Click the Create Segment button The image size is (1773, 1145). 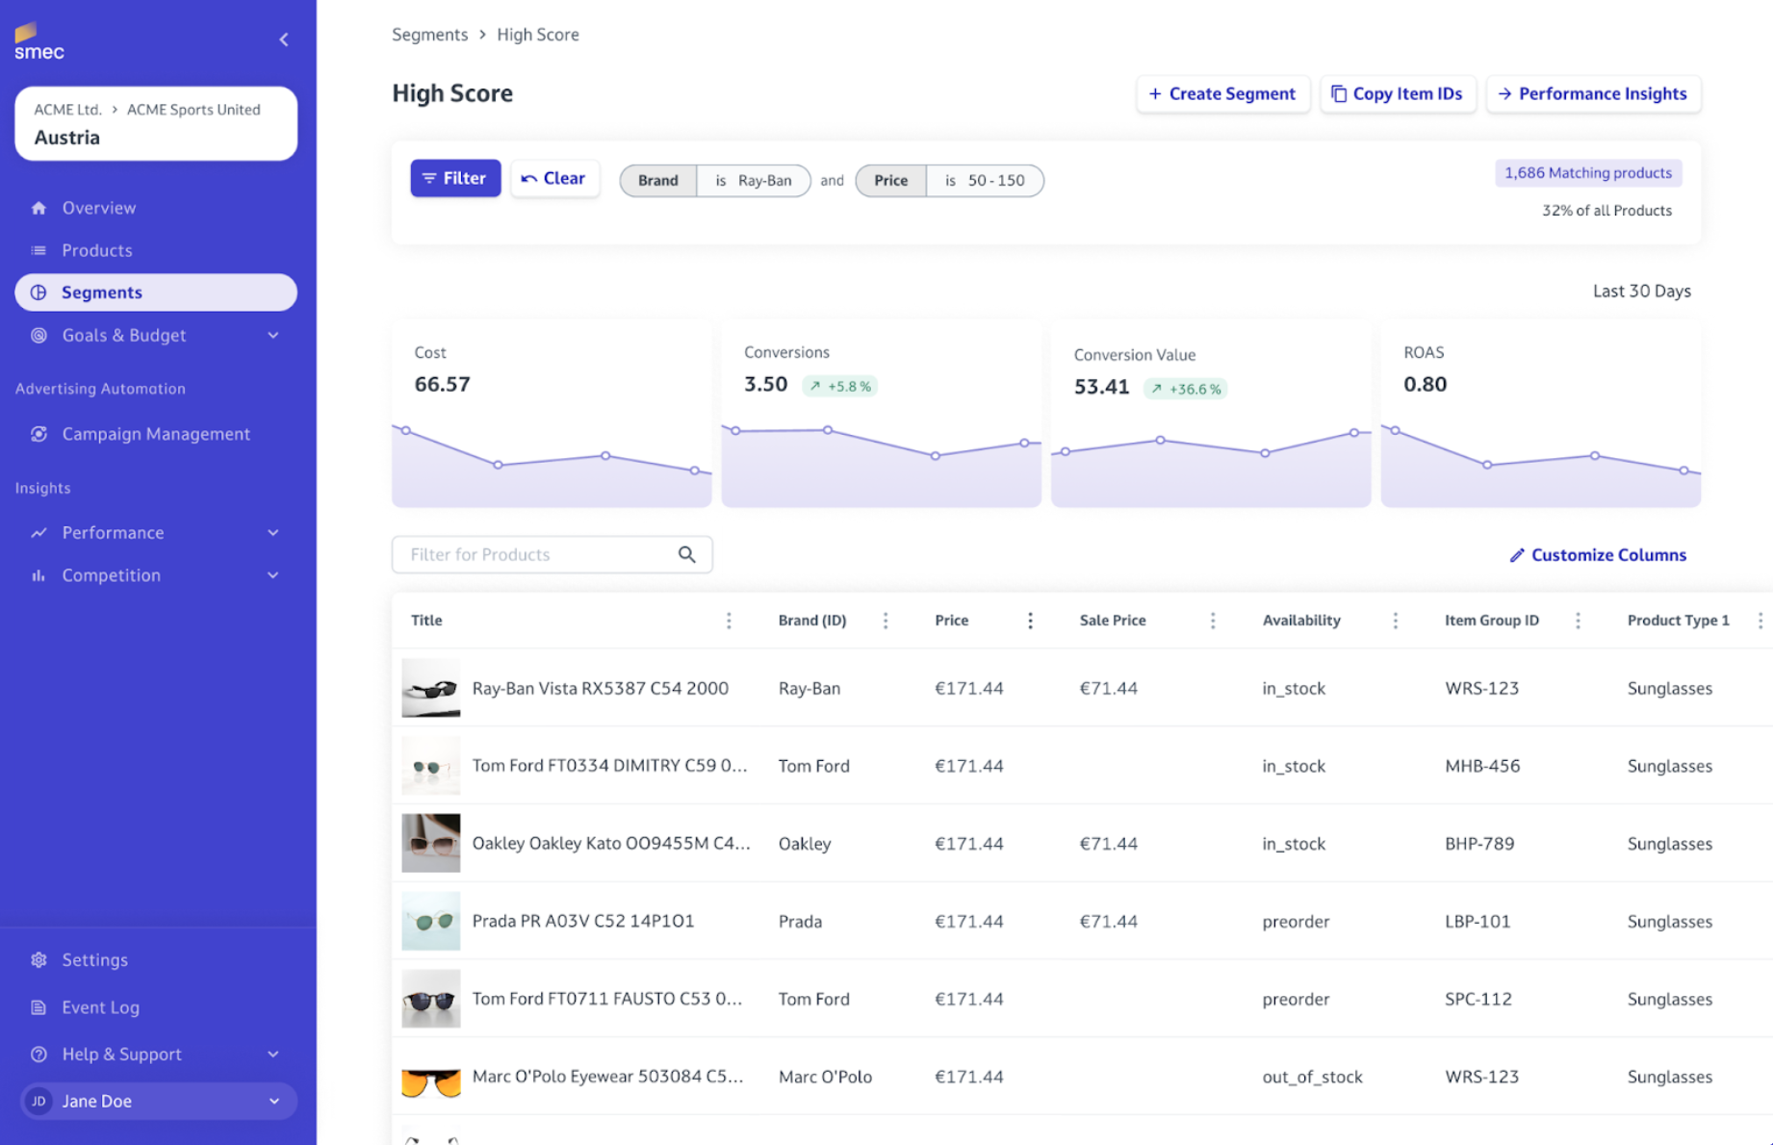pyautogui.click(x=1222, y=93)
